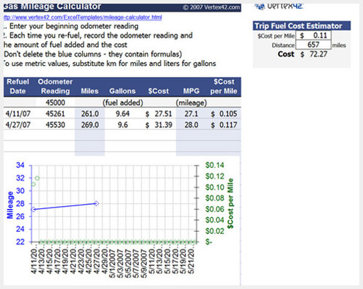The width and height of the screenshot is (363, 289).
Task: Select the $Cost per Mile value 0.11
Action: click(x=314, y=35)
